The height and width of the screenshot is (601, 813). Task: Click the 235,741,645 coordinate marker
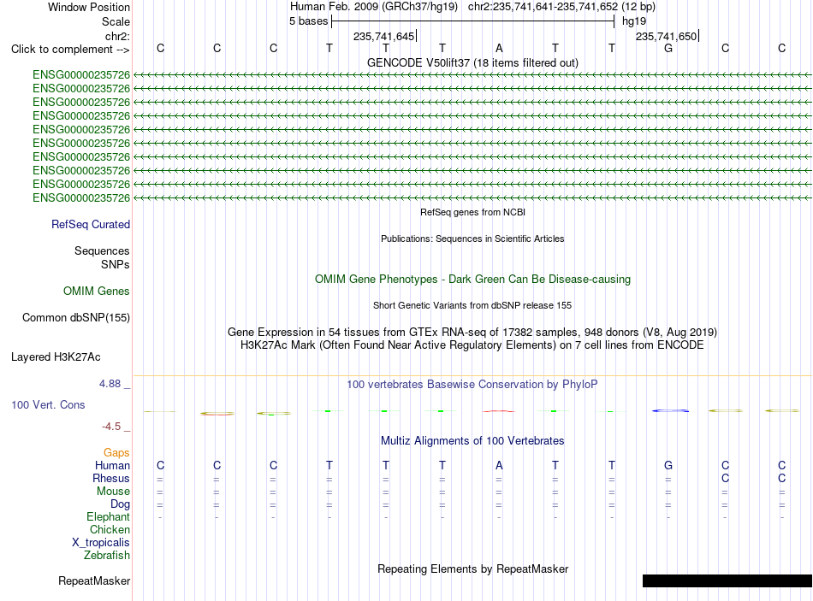pyautogui.click(x=383, y=36)
